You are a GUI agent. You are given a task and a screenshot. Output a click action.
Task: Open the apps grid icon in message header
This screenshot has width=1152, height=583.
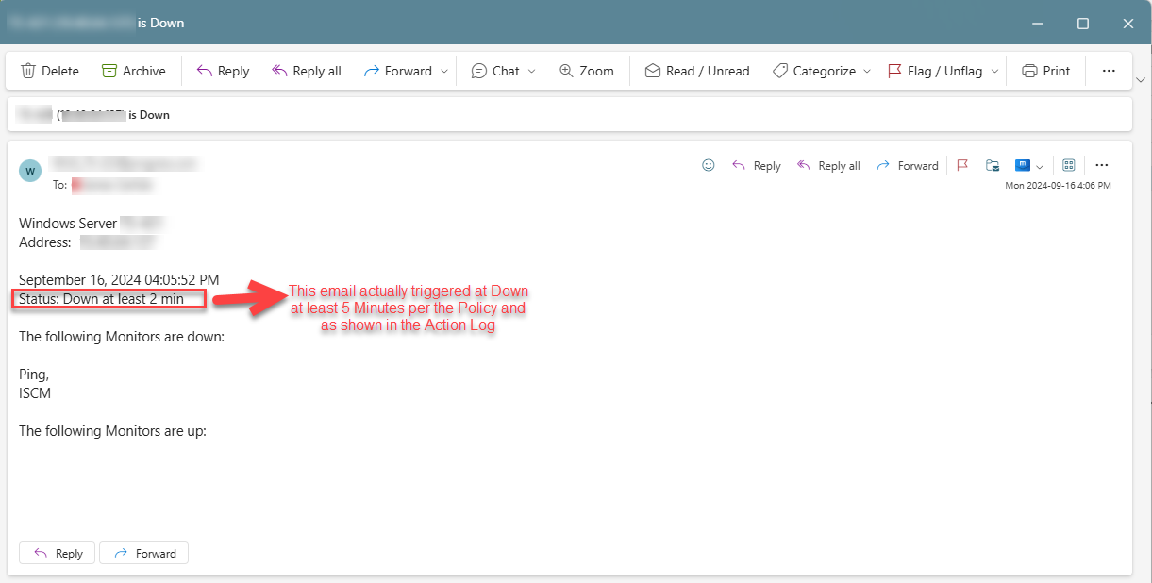pyautogui.click(x=1069, y=165)
